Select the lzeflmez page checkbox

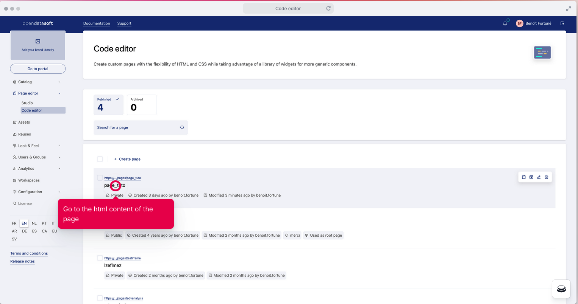coord(100,258)
